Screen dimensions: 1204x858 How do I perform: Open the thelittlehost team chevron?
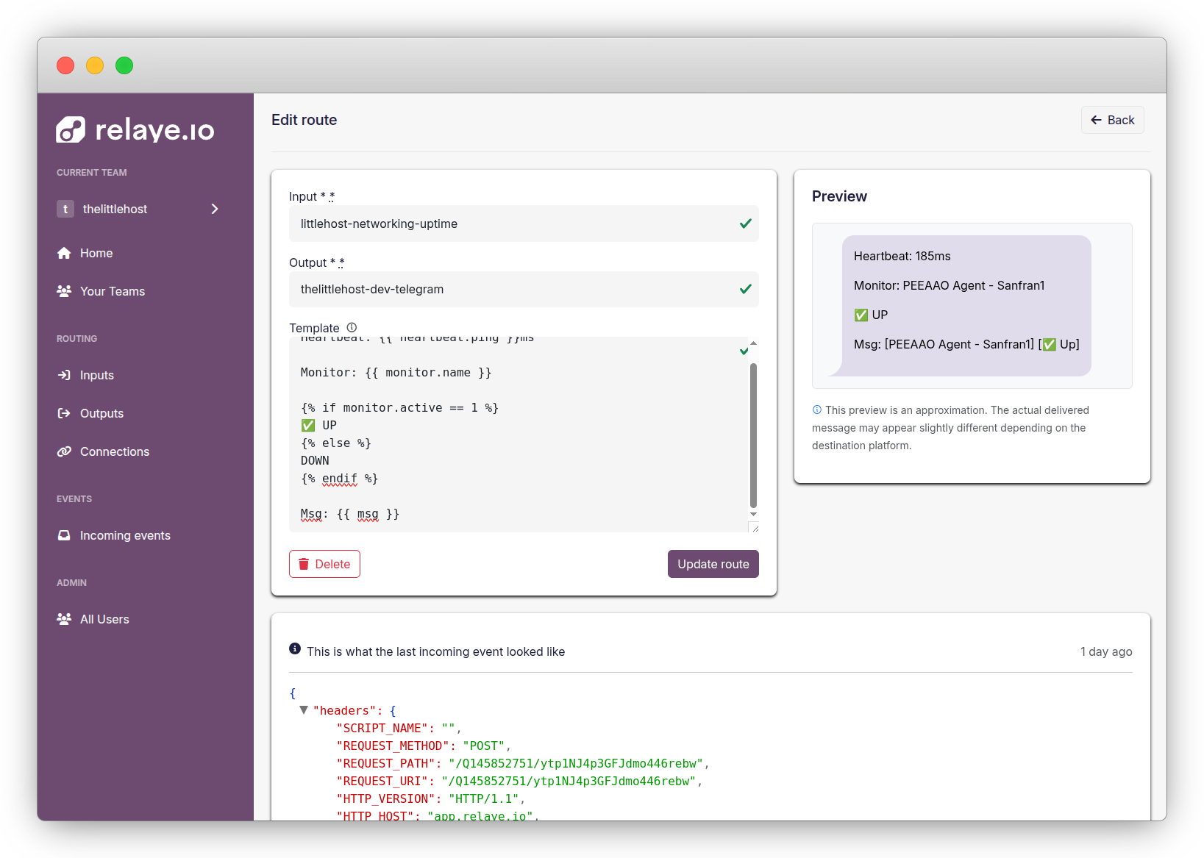215,209
